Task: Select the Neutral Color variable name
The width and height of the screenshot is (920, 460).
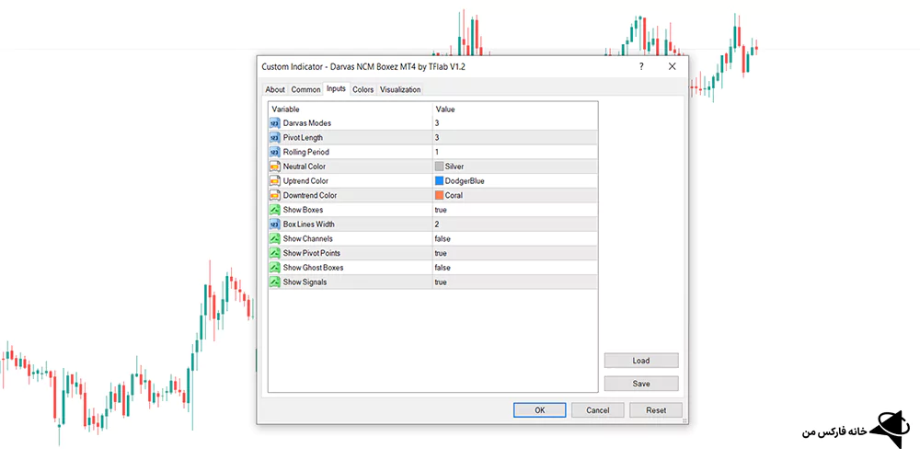Action: pyautogui.click(x=304, y=167)
